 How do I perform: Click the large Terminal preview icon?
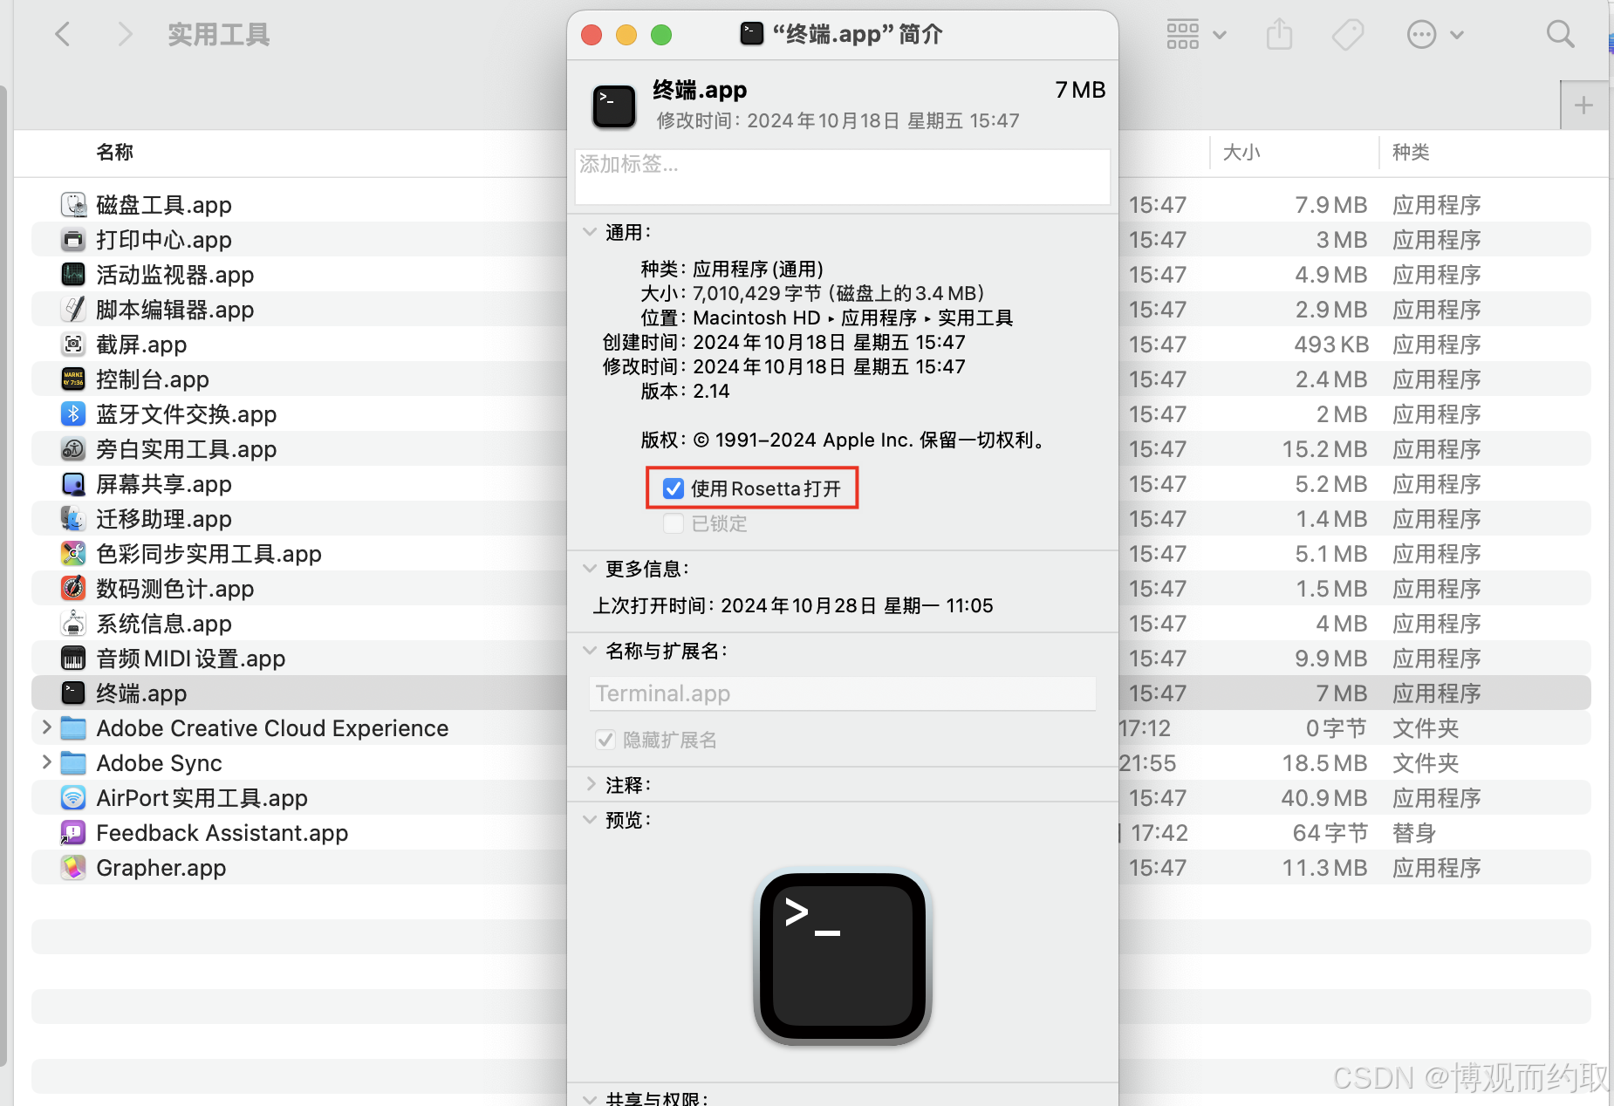(x=843, y=957)
